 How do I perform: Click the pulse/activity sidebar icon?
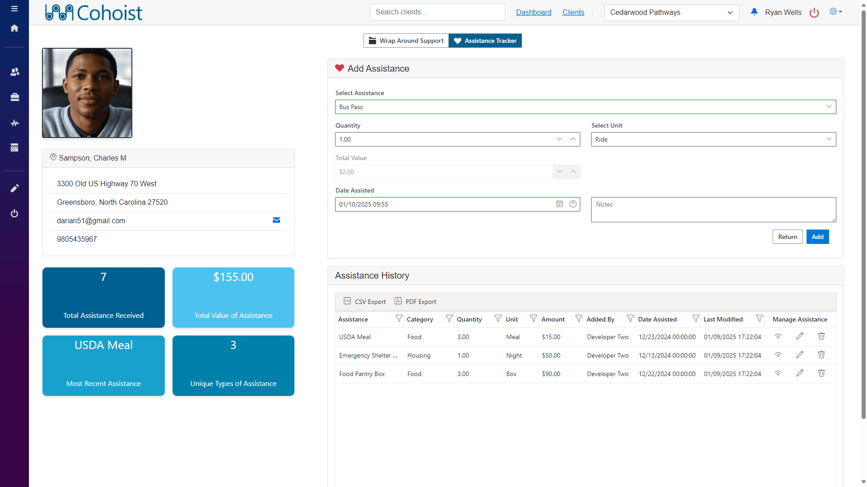click(14, 123)
